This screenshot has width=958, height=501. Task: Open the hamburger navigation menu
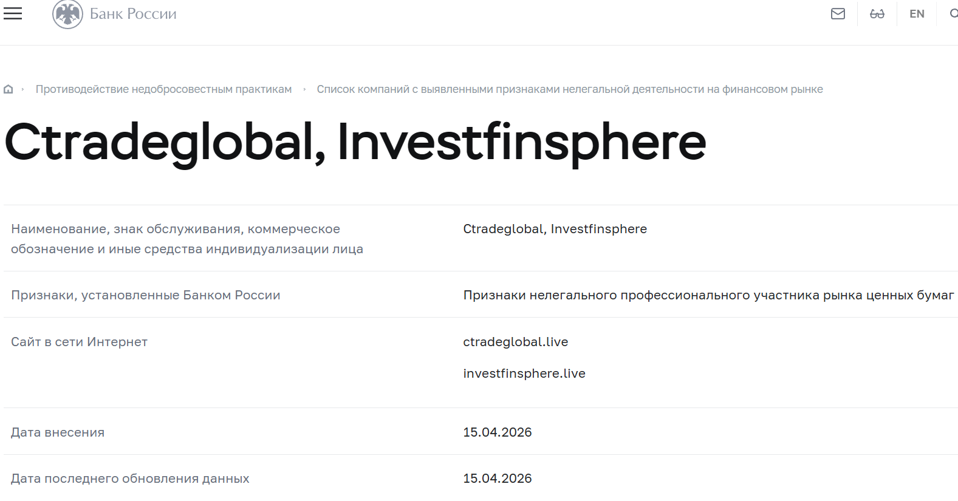[x=12, y=13]
